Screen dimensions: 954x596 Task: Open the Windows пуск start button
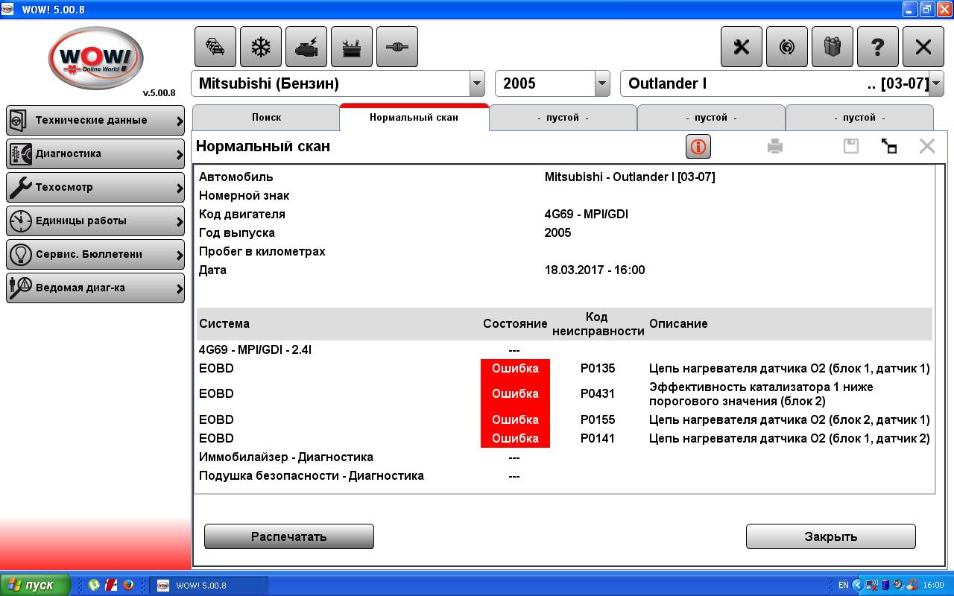click(36, 585)
